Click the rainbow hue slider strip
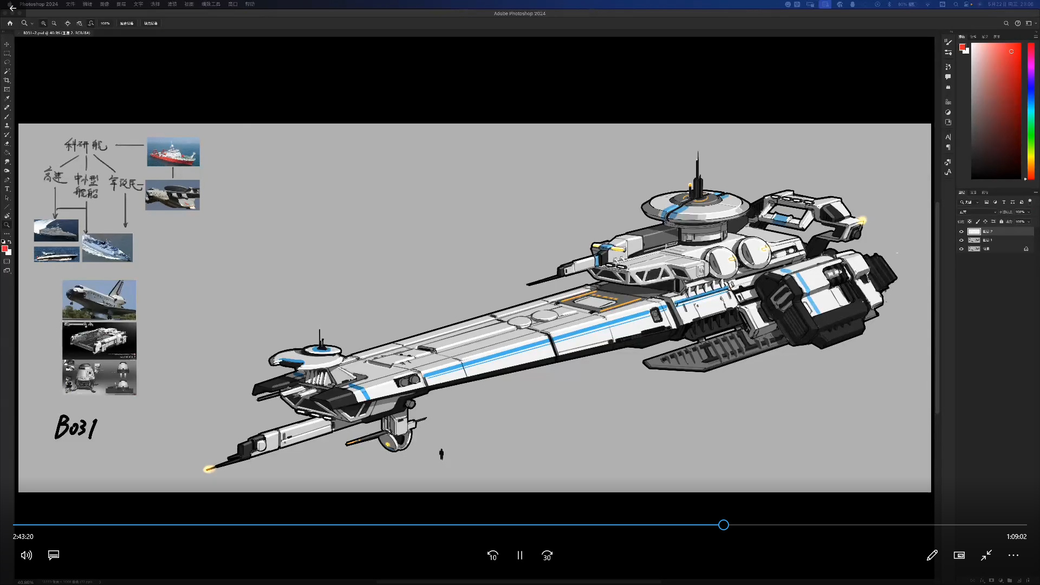The image size is (1040, 585). click(1031, 111)
